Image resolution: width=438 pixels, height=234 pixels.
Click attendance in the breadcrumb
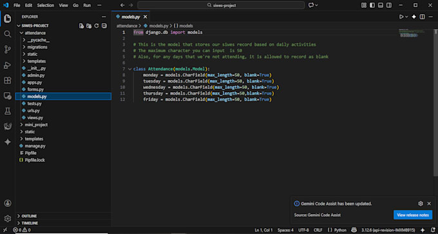click(127, 26)
